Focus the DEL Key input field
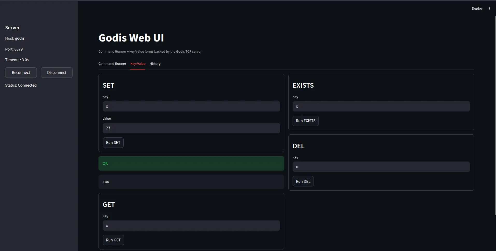This screenshot has width=496, height=251. [x=381, y=167]
